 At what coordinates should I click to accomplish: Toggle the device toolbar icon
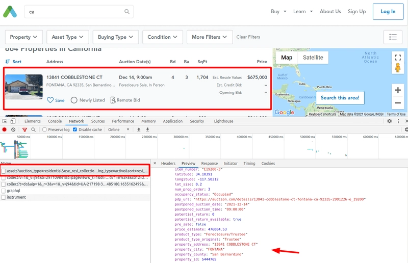click(x=13, y=121)
